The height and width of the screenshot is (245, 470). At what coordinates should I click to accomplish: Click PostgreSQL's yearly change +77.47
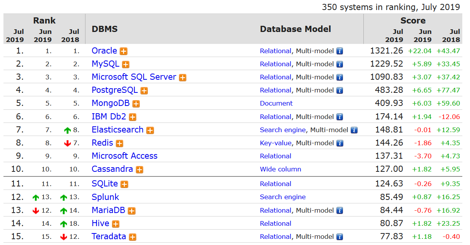[x=448, y=90]
